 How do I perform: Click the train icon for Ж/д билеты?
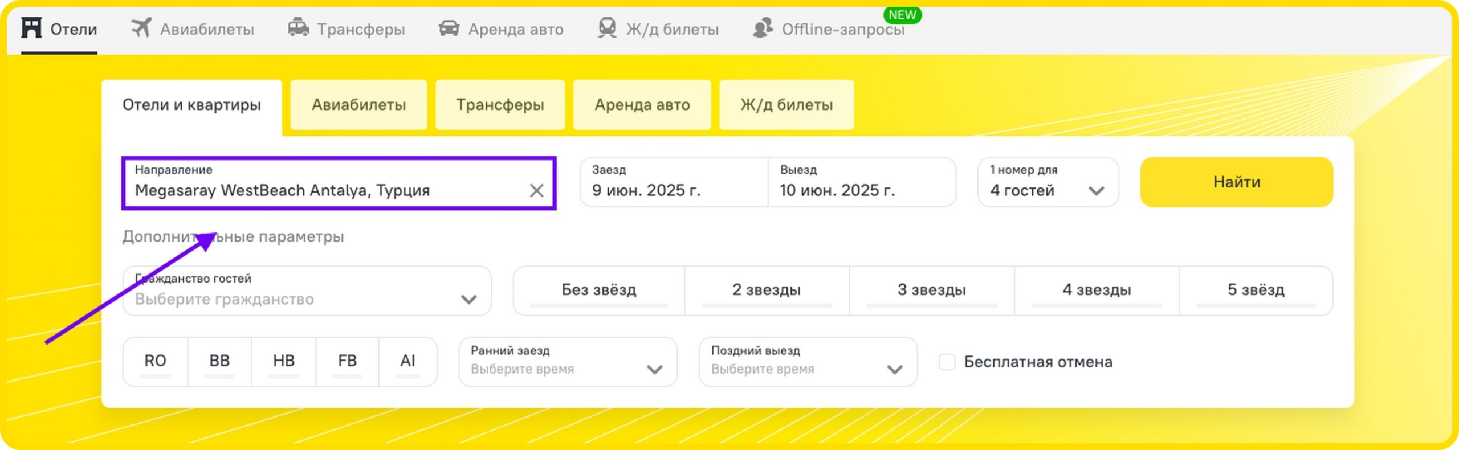[607, 28]
